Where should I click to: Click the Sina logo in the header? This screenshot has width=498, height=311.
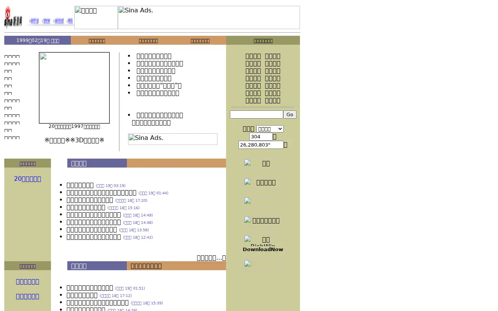pos(13,17)
